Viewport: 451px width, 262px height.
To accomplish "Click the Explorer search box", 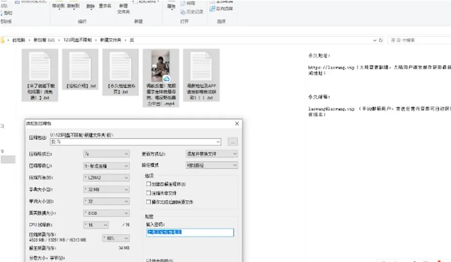I will (x=420, y=40).
